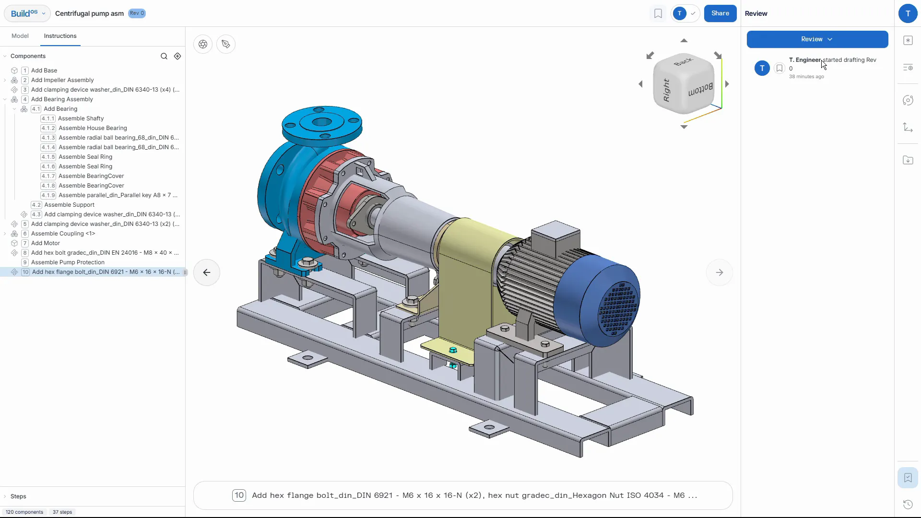921x518 pixels.
Task: Toggle the bookmarks panel button at bottom right
Action: (x=908, y=478)
